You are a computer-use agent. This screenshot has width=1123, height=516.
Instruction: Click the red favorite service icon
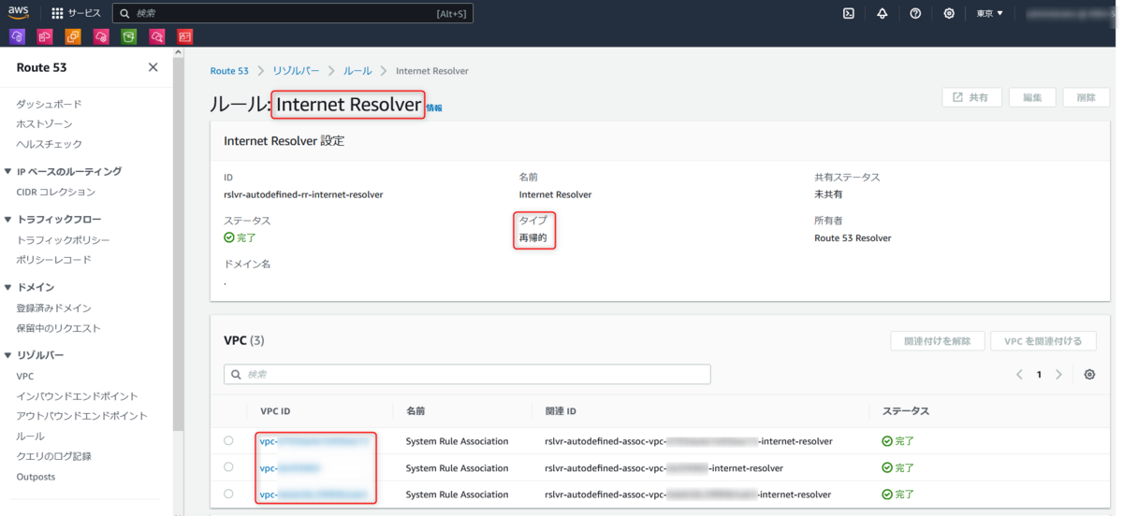coord(185,36)
